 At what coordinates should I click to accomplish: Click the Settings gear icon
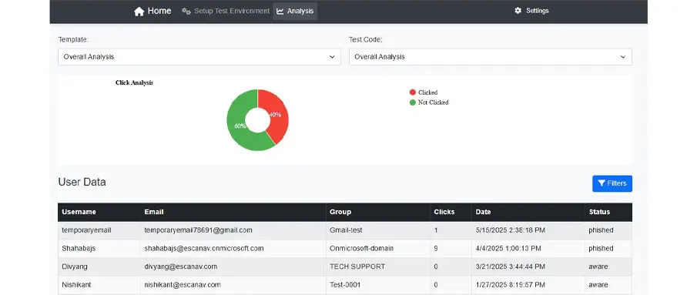pyautogui.click(x=518, y=11)
